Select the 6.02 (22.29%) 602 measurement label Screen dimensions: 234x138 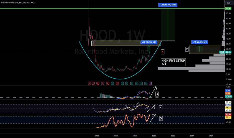(x=149, y=42)
